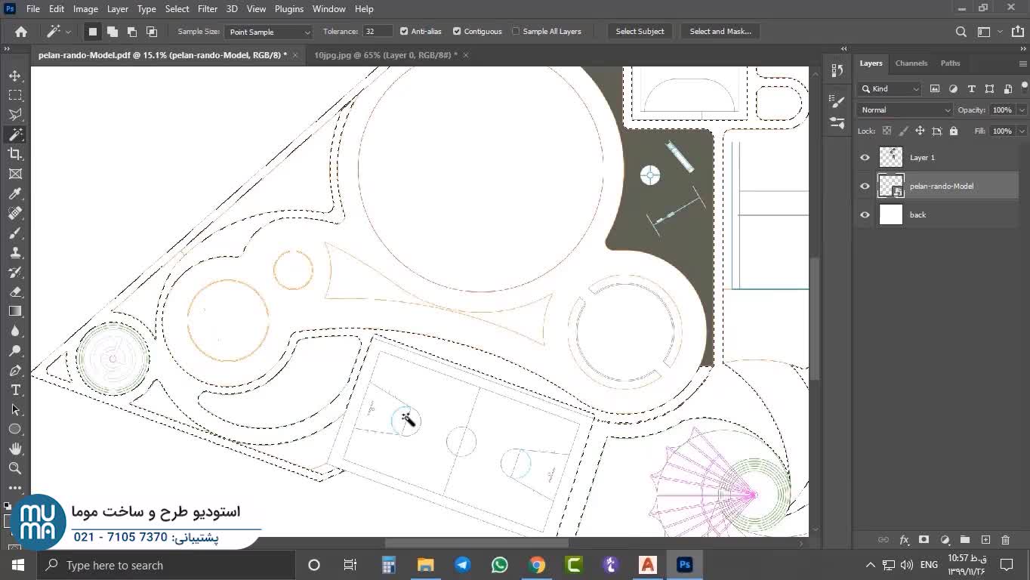Image resolution: width=1030 pixels, height=580 pixels.
Task: Select the Eraser tool
Action: [15, 292]
